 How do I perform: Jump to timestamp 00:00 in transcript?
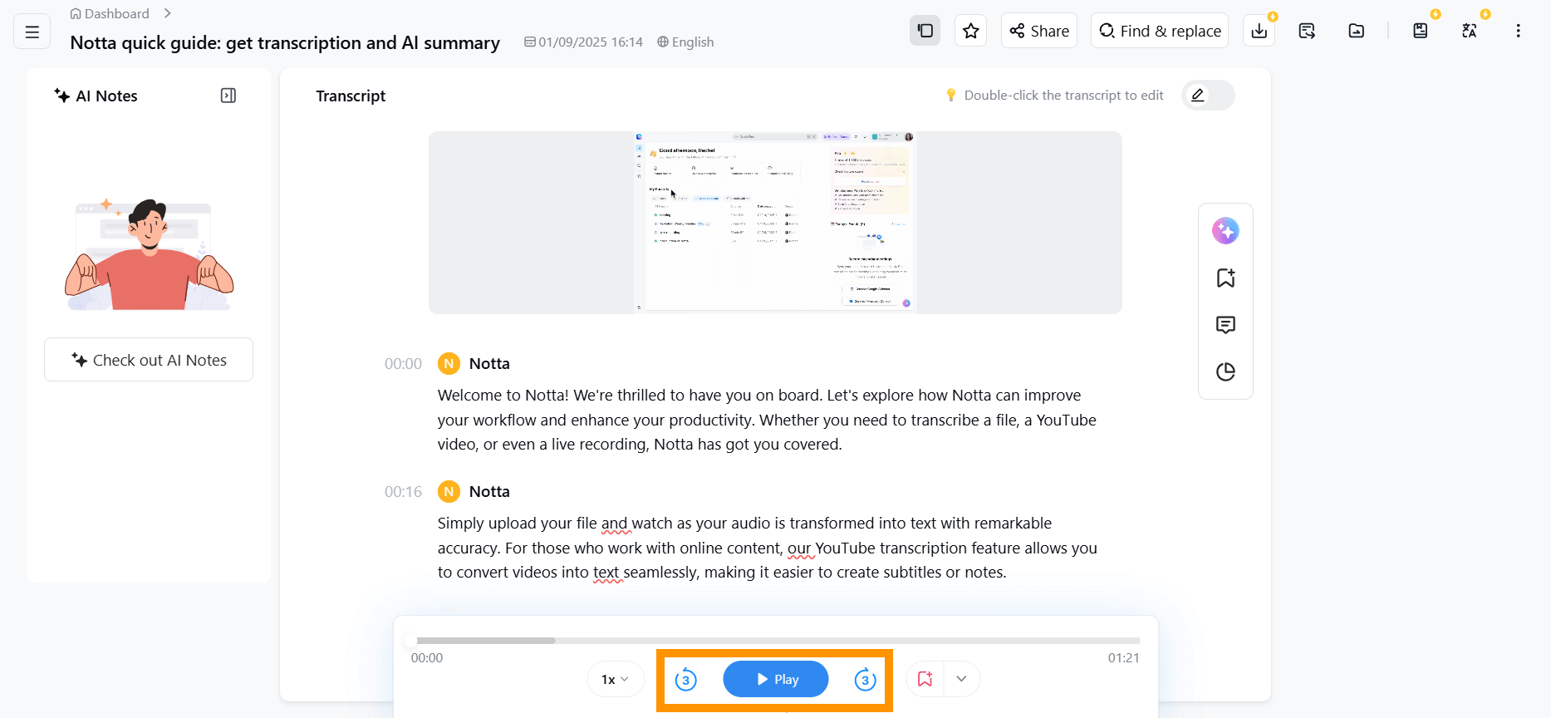[x=403, y=364]
